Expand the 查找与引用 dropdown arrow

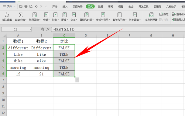(109, 20)
